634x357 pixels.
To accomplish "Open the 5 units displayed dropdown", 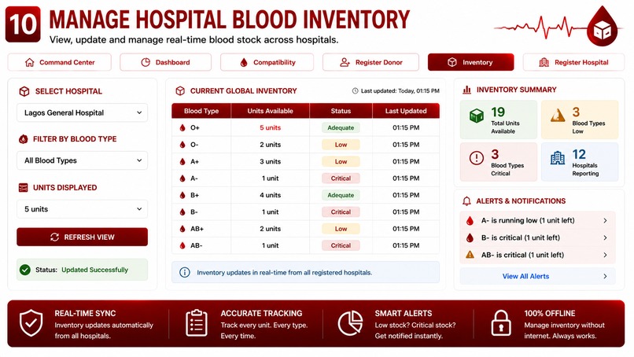I will pos(82,209).
